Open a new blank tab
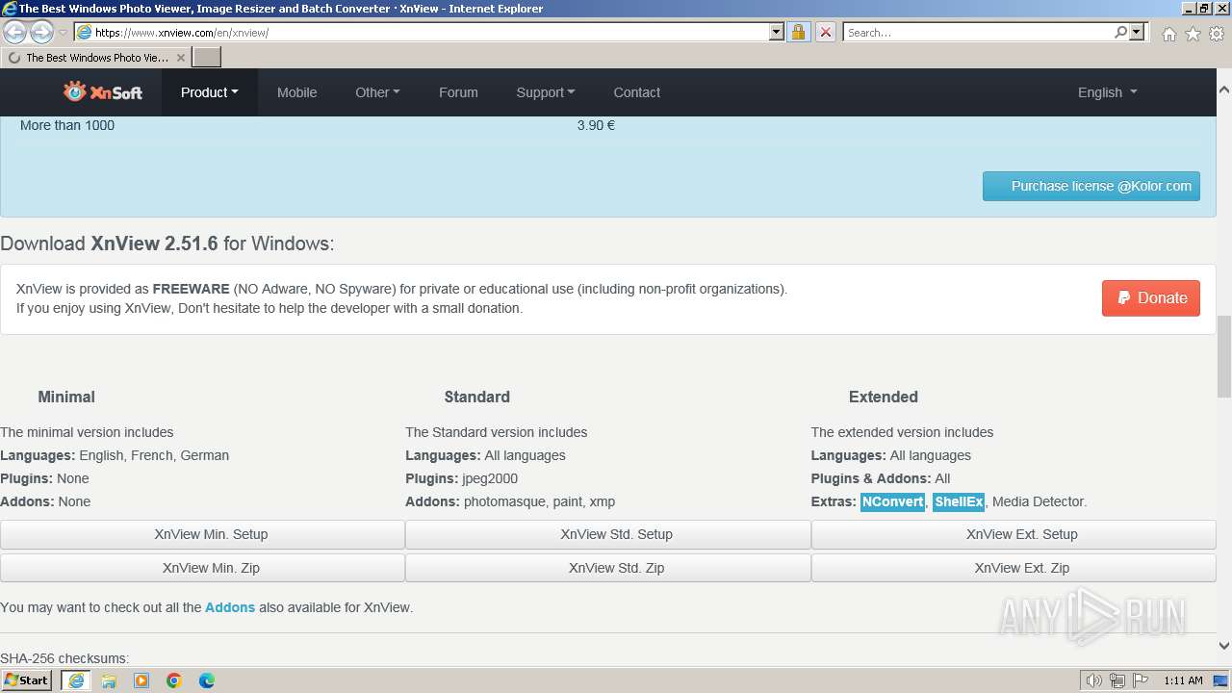 [207, 57]
